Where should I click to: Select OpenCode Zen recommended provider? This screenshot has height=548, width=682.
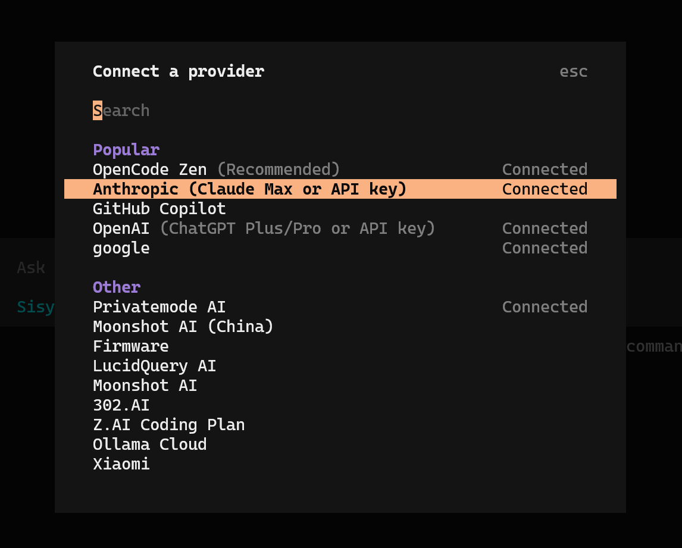340,169
